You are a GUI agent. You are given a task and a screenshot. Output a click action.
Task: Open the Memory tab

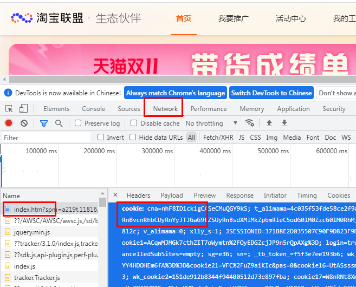click(252, 109)
